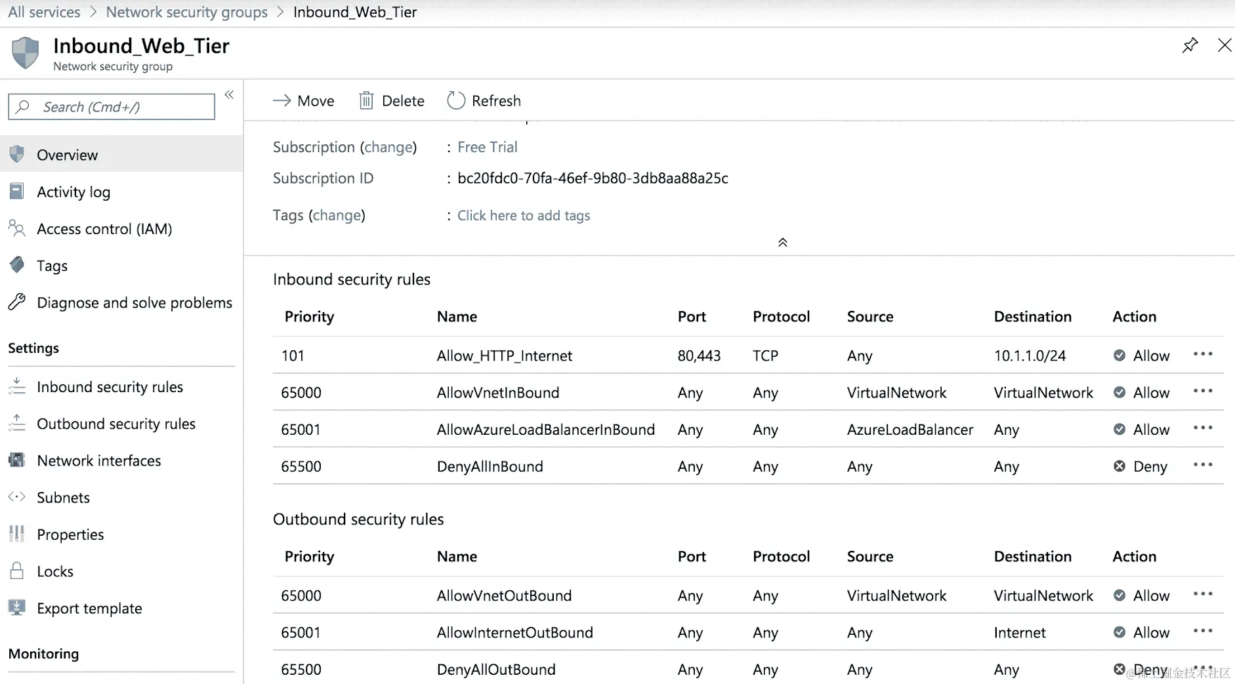Go to All services breadcrumb
The image size is (1235, 684).
44,12
